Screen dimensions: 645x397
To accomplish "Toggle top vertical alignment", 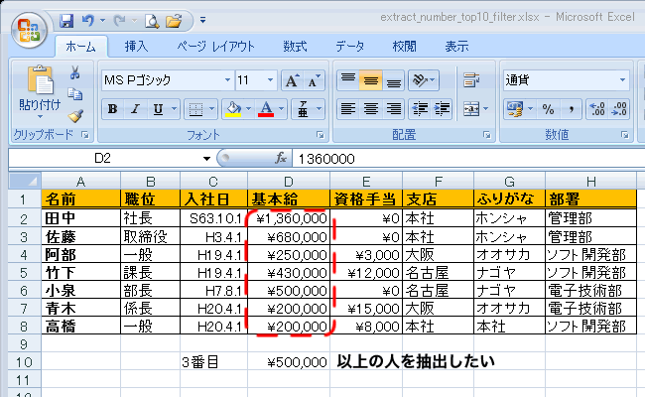I will coord(348,79).
